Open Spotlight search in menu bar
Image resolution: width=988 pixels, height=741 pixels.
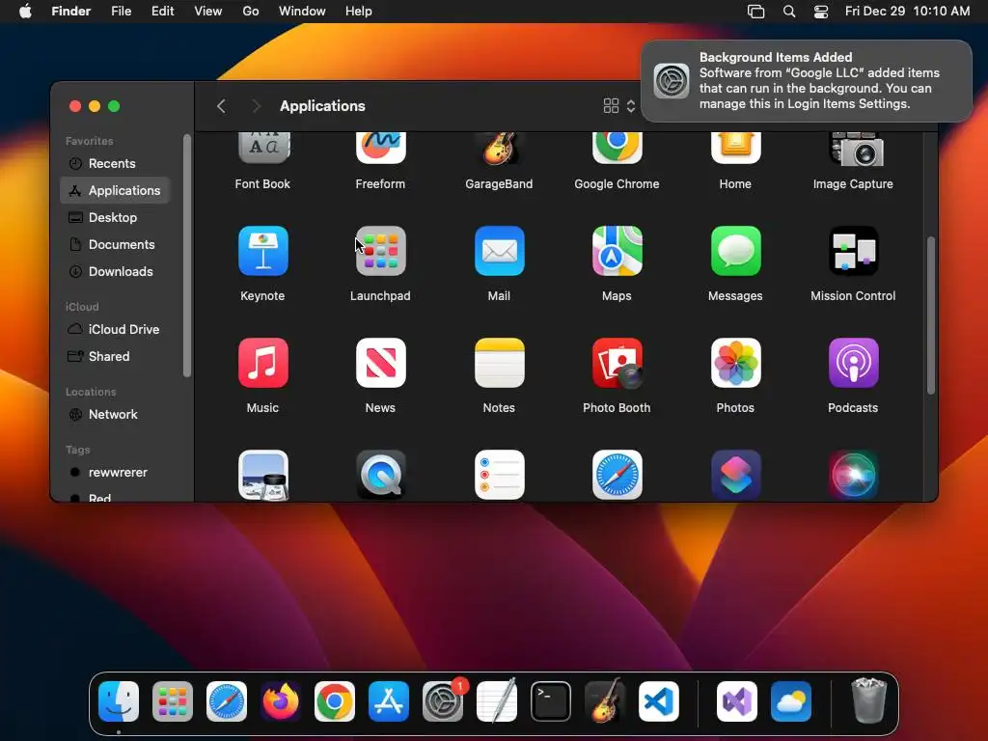pos(789,12)
